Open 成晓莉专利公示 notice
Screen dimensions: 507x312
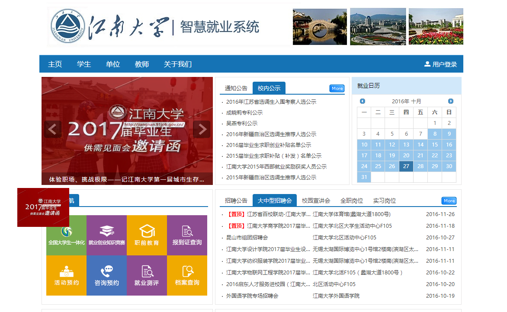pyautogui.click(x=244, y=112)
